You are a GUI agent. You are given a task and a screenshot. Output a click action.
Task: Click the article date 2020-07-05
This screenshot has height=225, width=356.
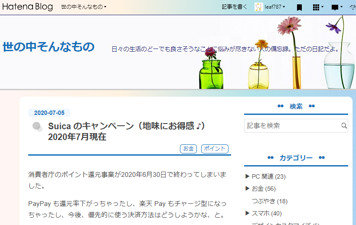49,113
